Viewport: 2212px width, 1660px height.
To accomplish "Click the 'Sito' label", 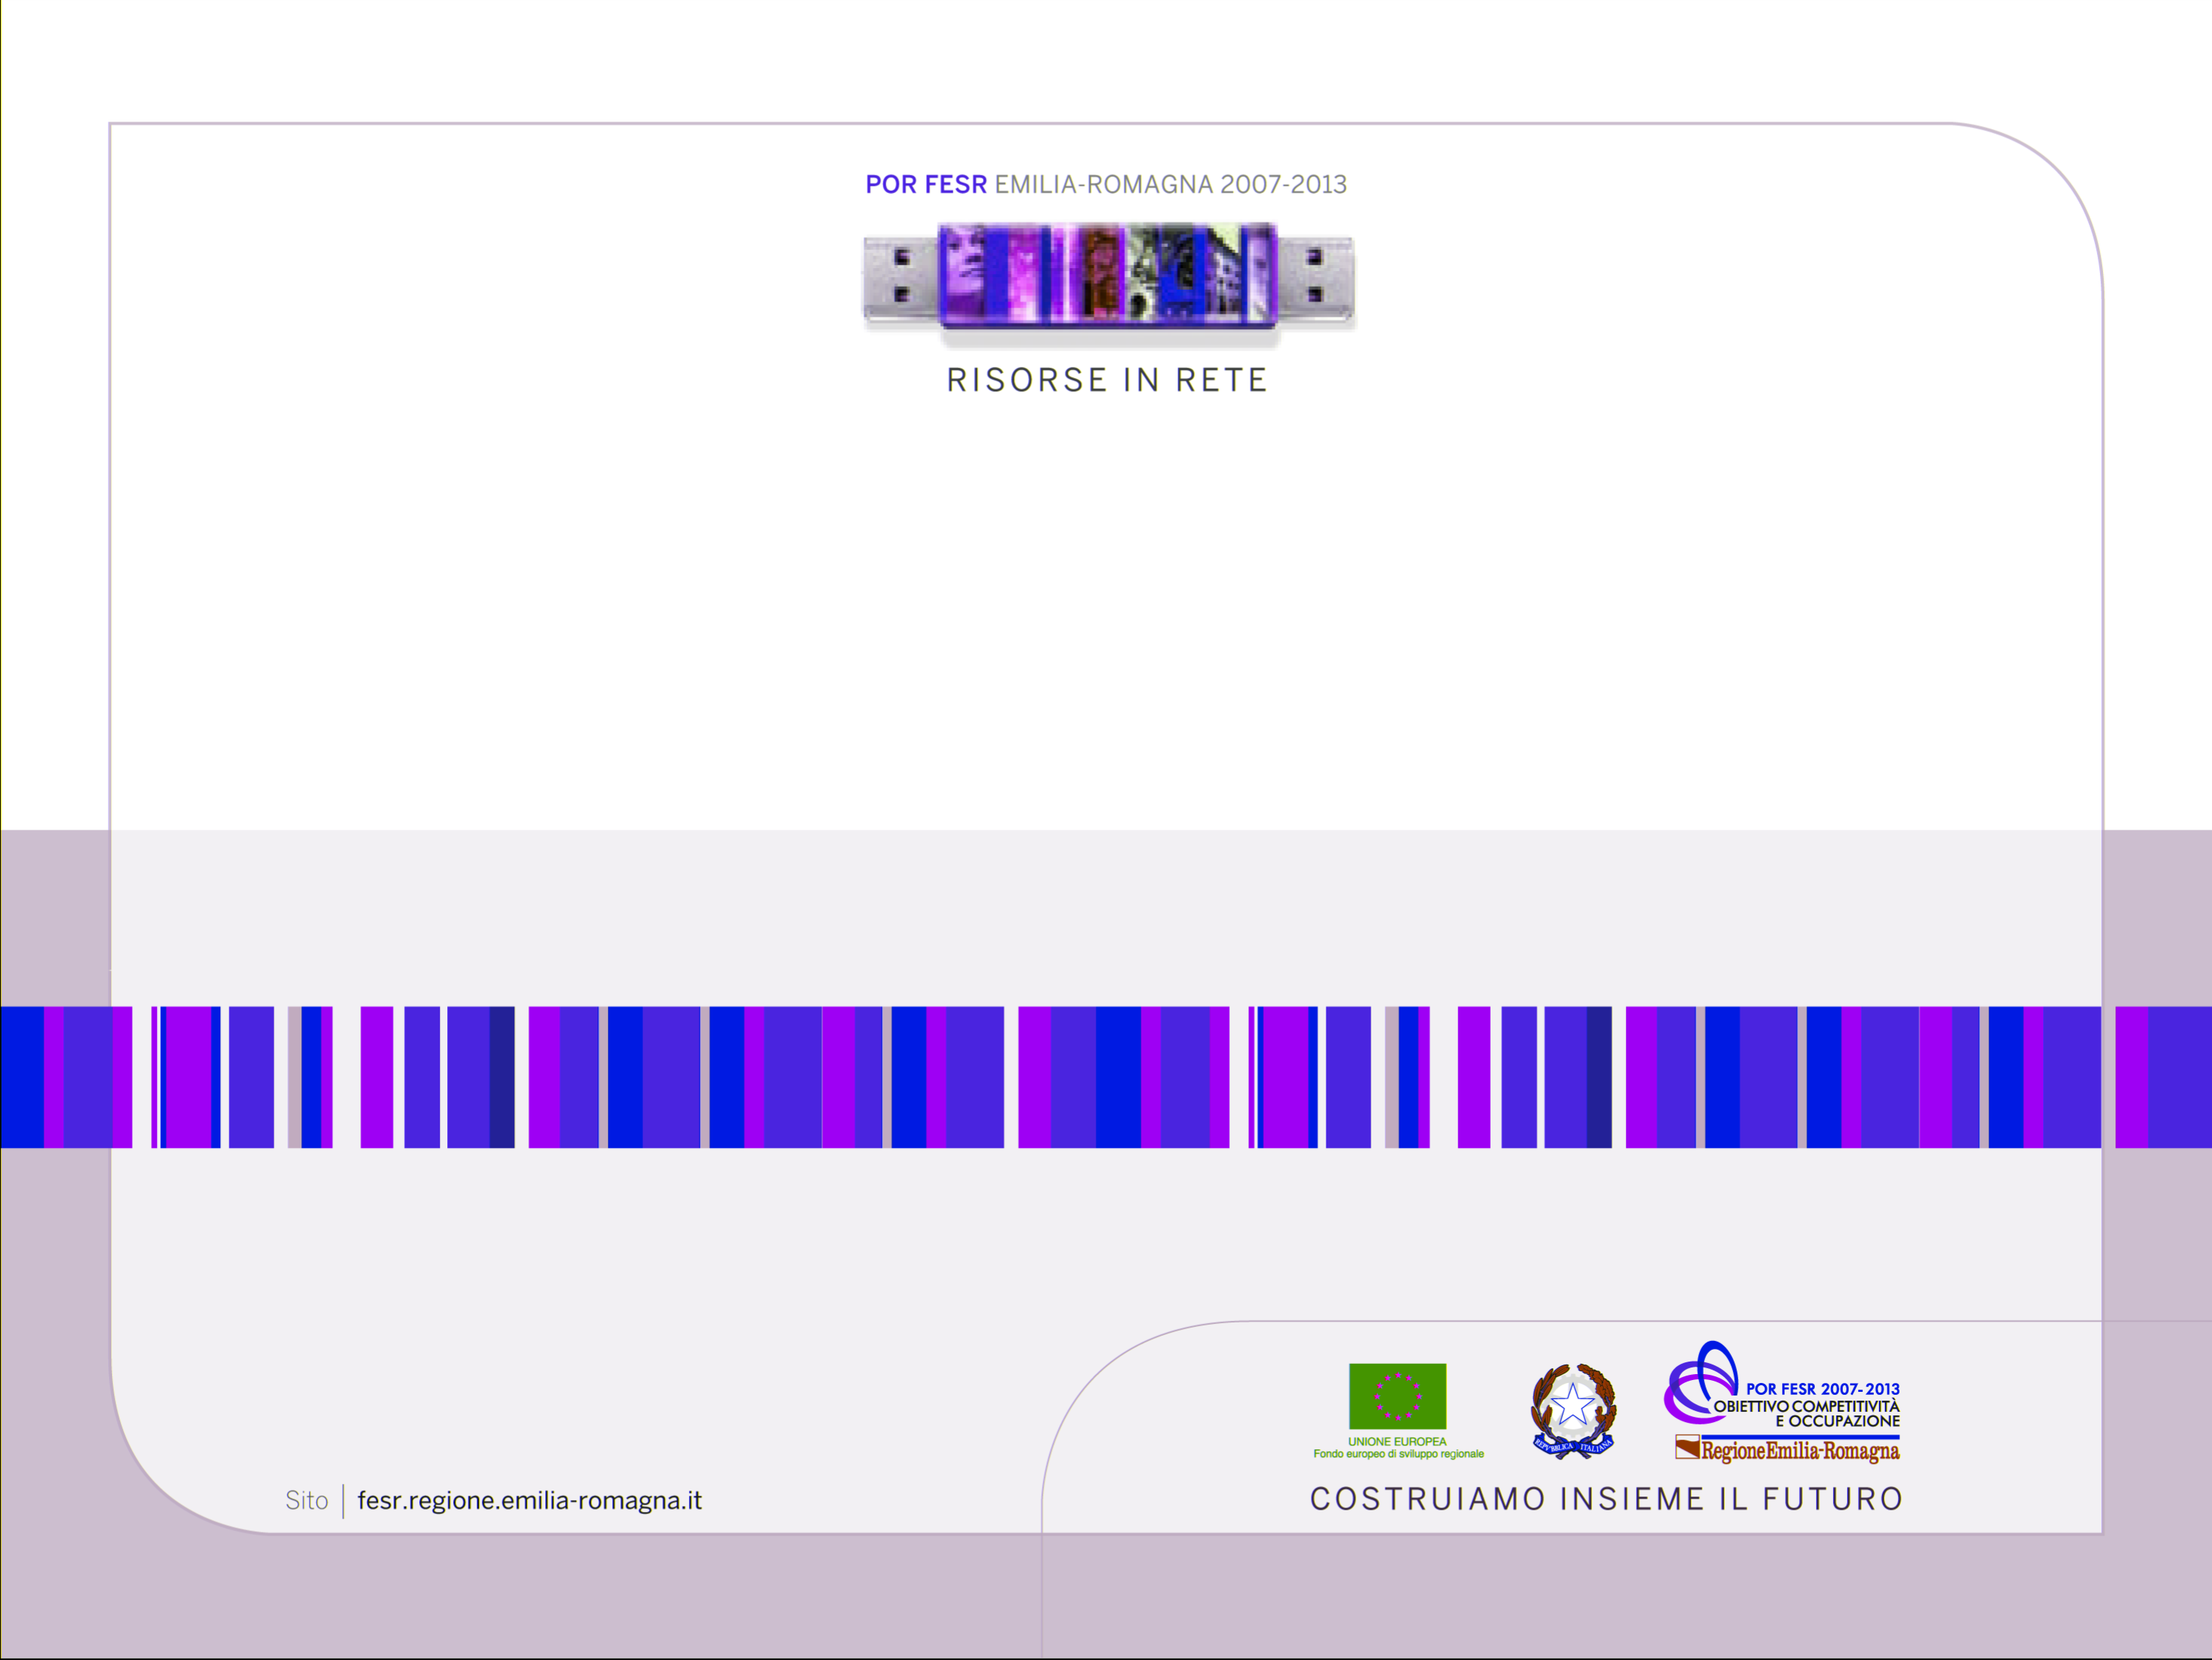I will pyautogui.click(x=306, y=1501).
